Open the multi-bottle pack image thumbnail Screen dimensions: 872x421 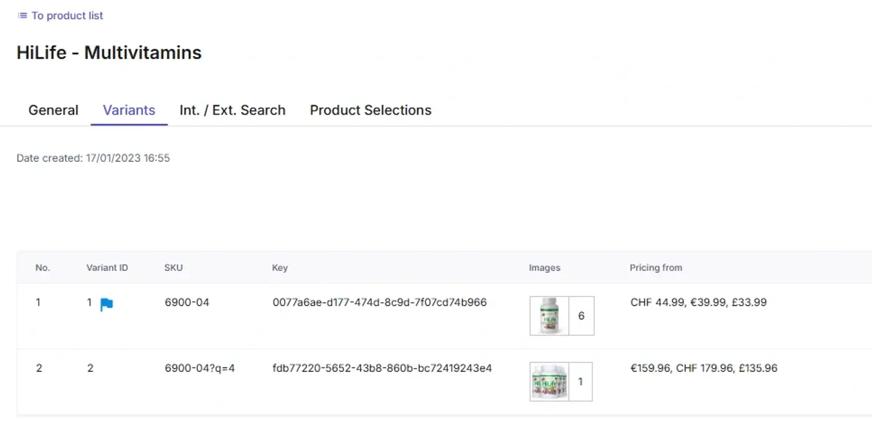[549, 382]
